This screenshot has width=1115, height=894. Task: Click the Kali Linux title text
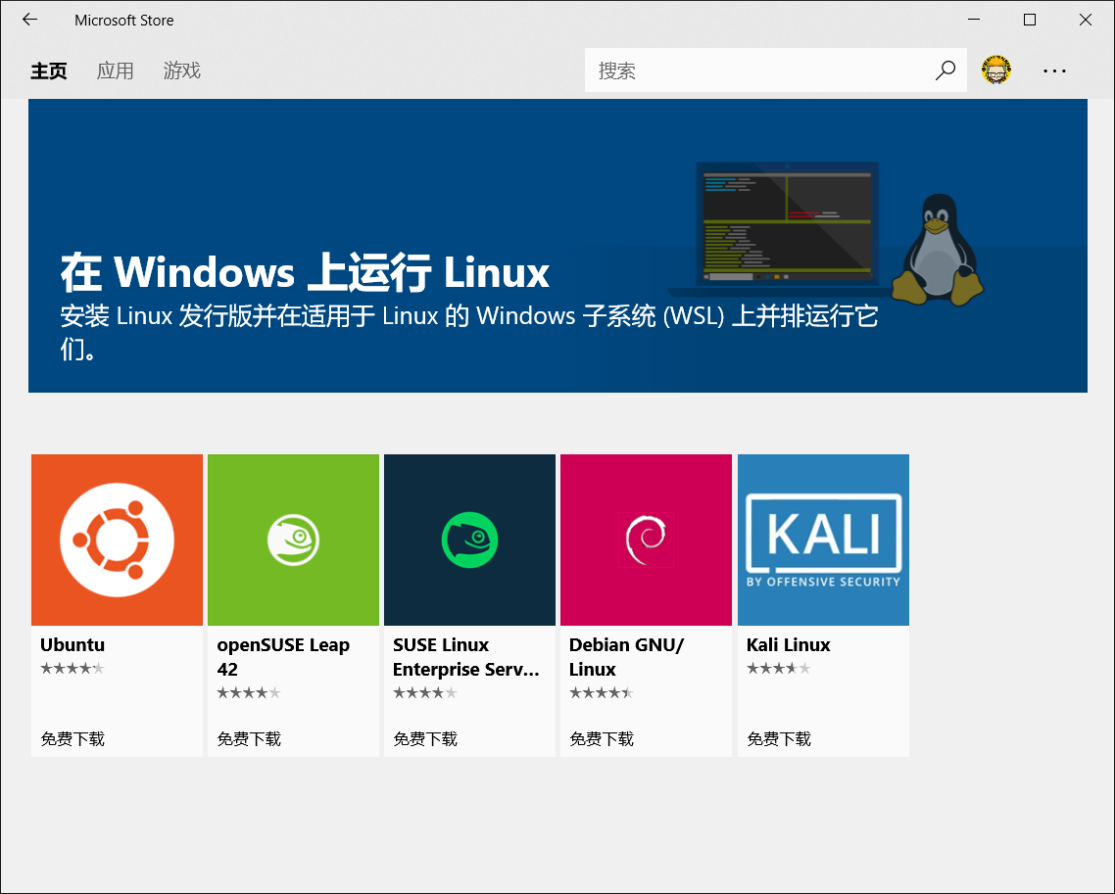pyautogui.click(x=788, y=644)
